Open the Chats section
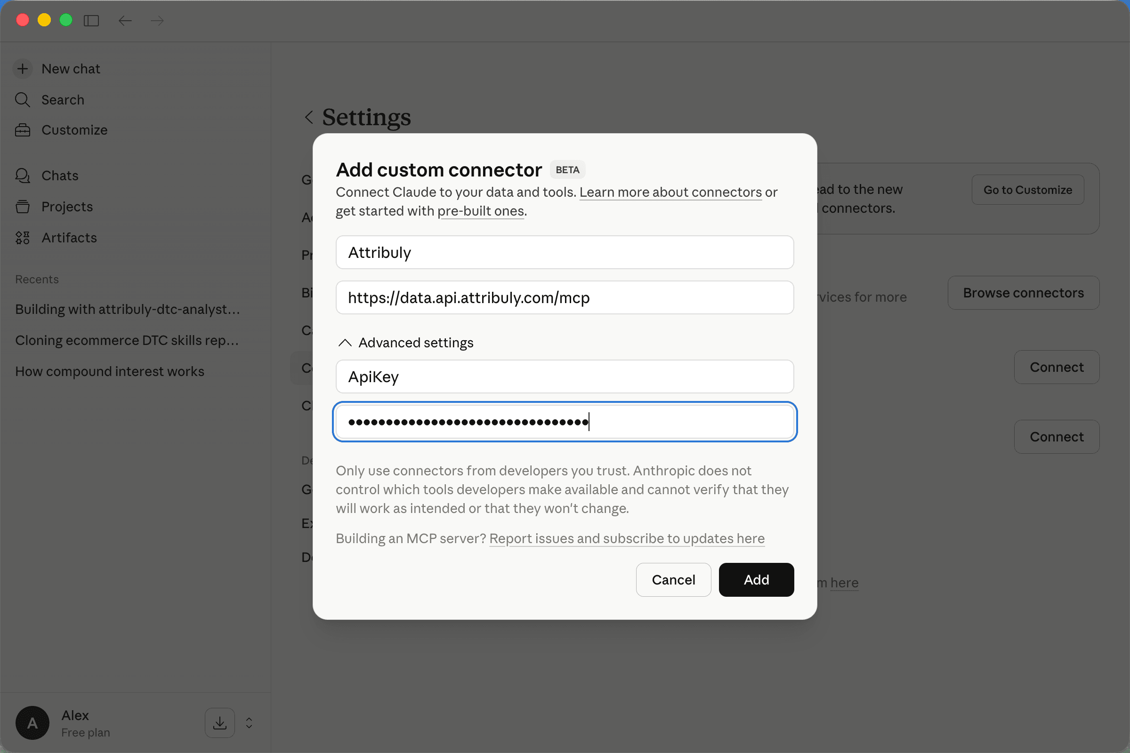Image resolution: width=1130 pixels, height=753 pixels. (x=60, y=175)
